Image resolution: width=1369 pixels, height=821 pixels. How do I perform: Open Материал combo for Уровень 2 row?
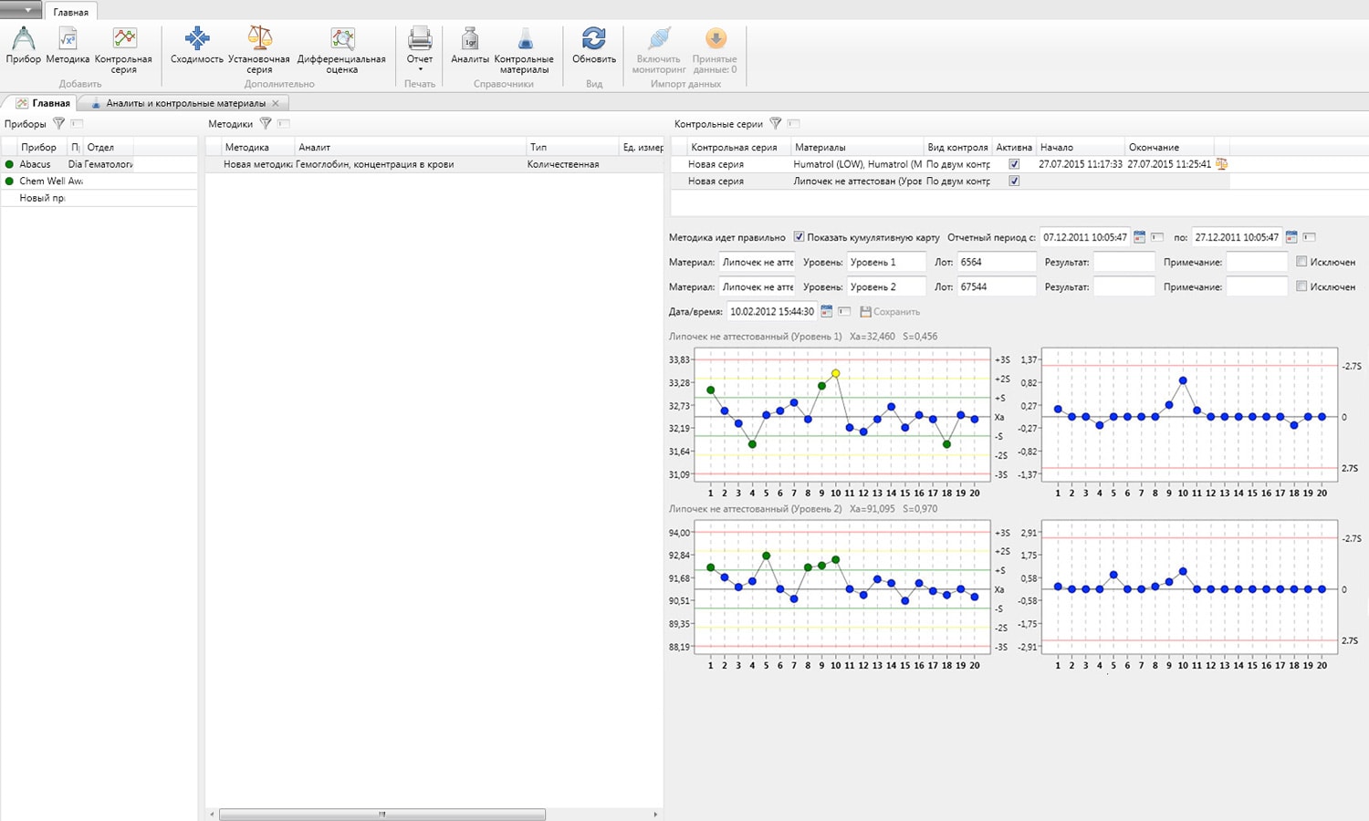757,286
